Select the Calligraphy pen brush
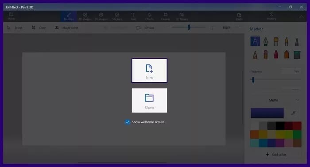The width and height of the screenshot is (310, 167). coord(266,41)
